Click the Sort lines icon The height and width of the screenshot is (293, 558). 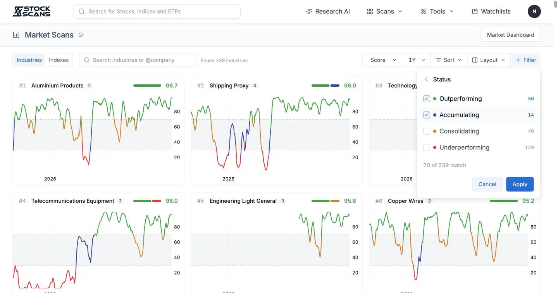[x=438, y=60]
